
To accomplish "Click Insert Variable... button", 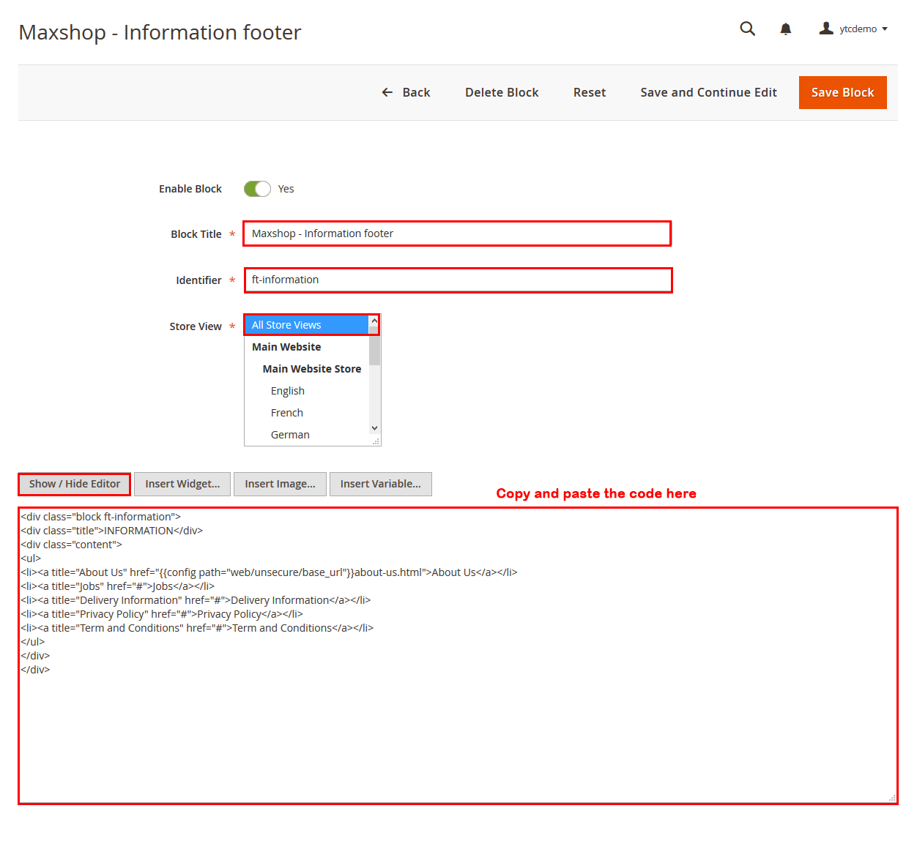I will 381,484.
